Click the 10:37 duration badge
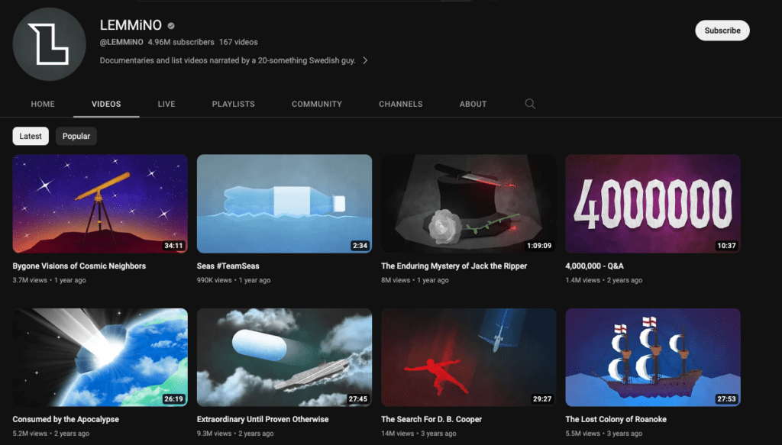782x445 pixels. click(726, 246)
